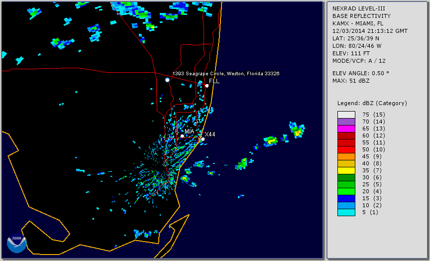Click the 'Legend: dBZ (Category)' heading

pos(372,103)
